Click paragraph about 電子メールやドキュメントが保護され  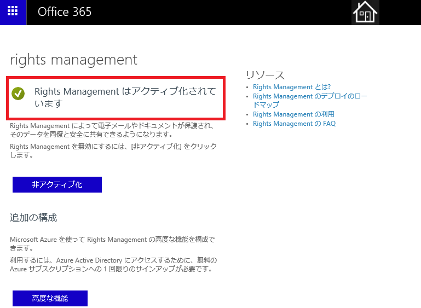click(x=112, y=130)
